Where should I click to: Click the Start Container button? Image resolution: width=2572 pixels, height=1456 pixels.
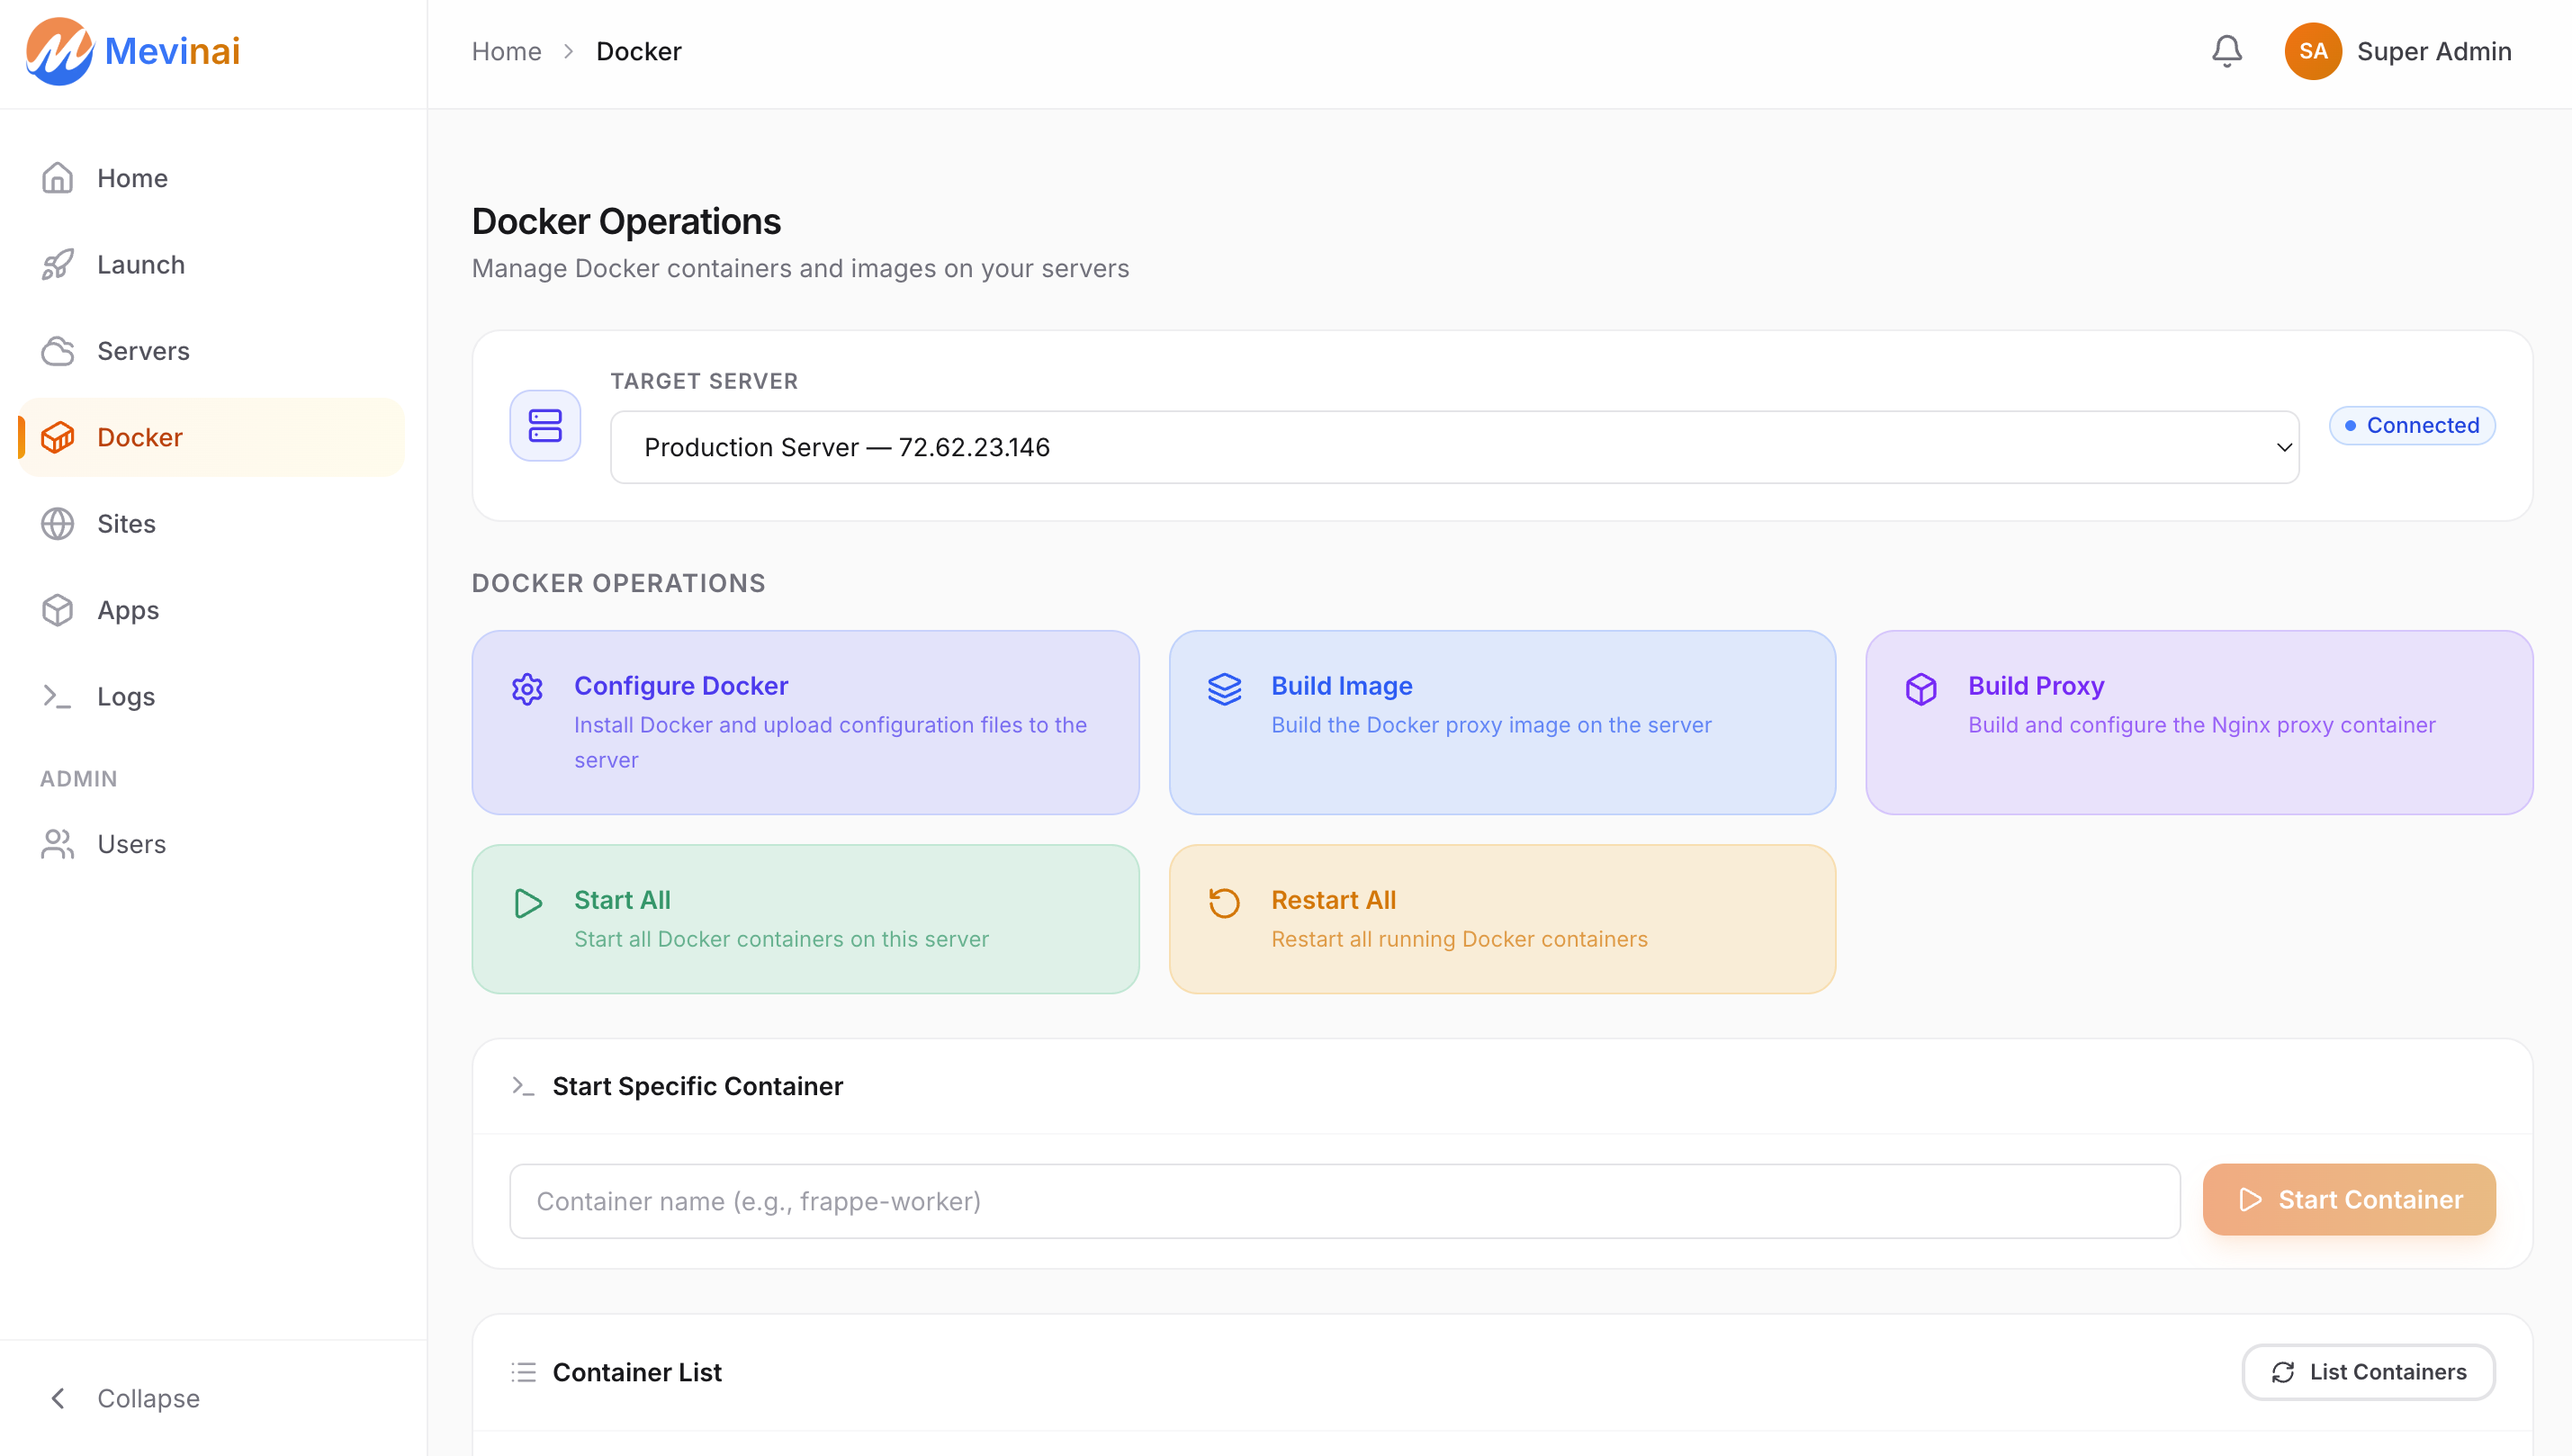(x=2347, y=1199)
